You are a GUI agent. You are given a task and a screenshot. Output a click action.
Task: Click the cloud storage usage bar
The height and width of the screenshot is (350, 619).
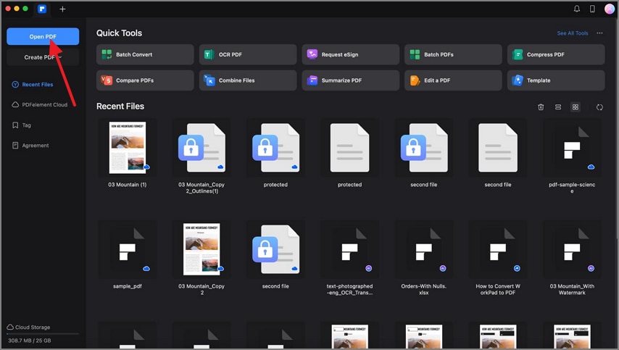tap(43, 334)
